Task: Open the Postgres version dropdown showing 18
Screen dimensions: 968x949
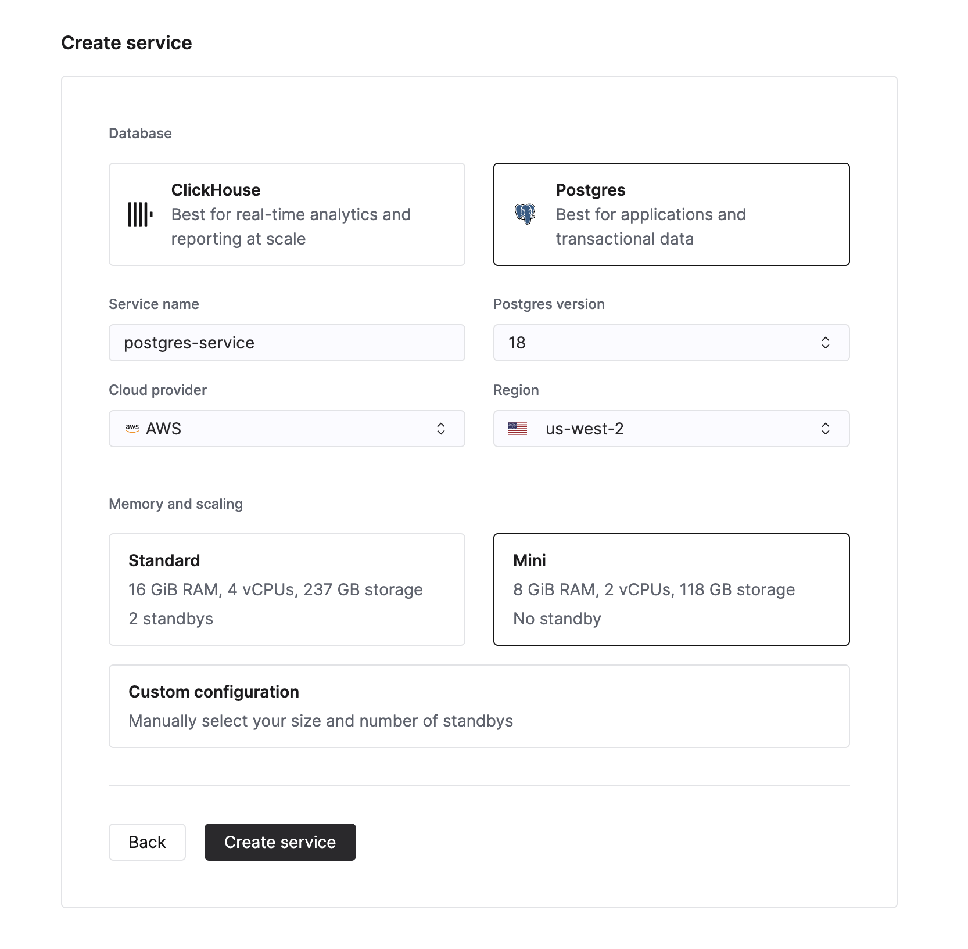Action: click(x=671, y=343)
